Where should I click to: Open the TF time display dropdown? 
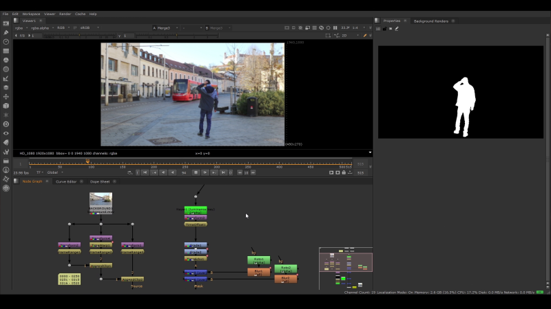(x=40, y=172)
